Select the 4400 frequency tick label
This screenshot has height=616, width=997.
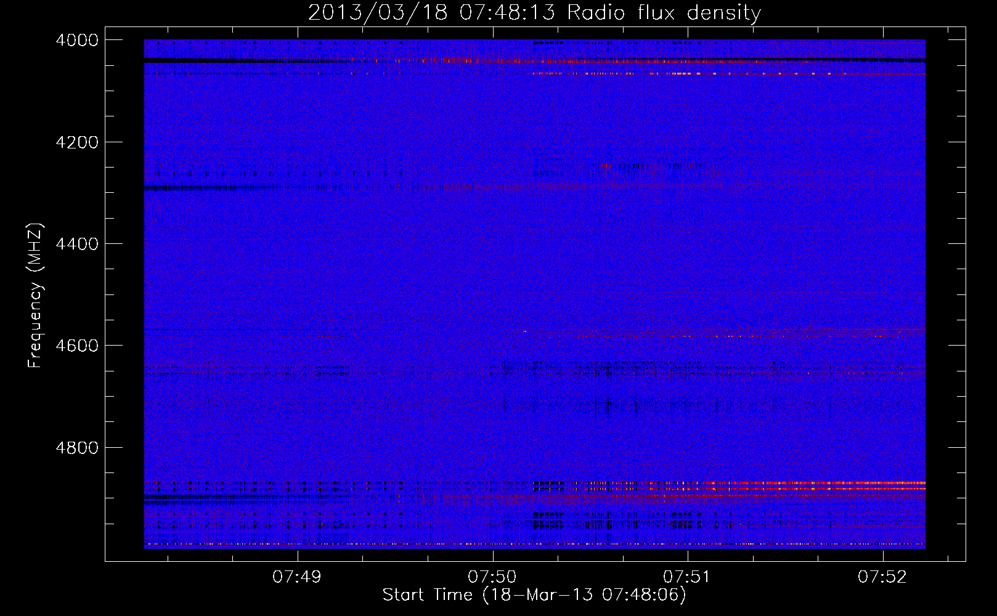(x=77, y=244)
